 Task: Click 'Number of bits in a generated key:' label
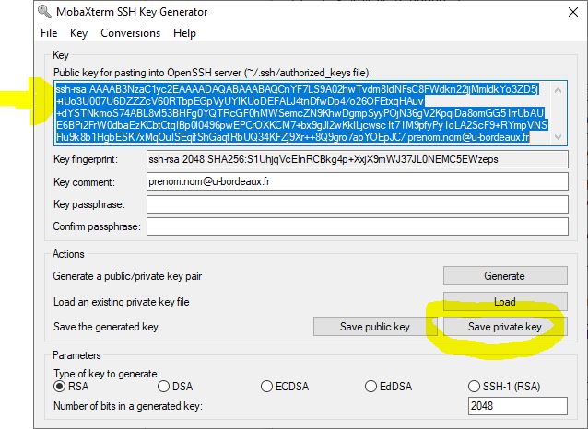click(128, 406)
